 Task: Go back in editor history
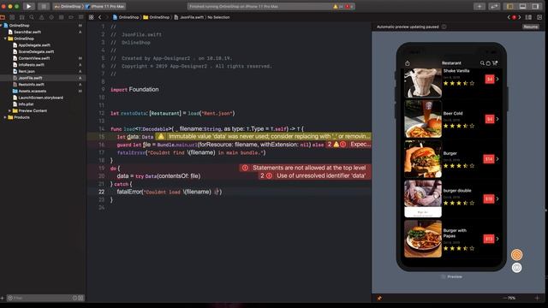(99, 17)
